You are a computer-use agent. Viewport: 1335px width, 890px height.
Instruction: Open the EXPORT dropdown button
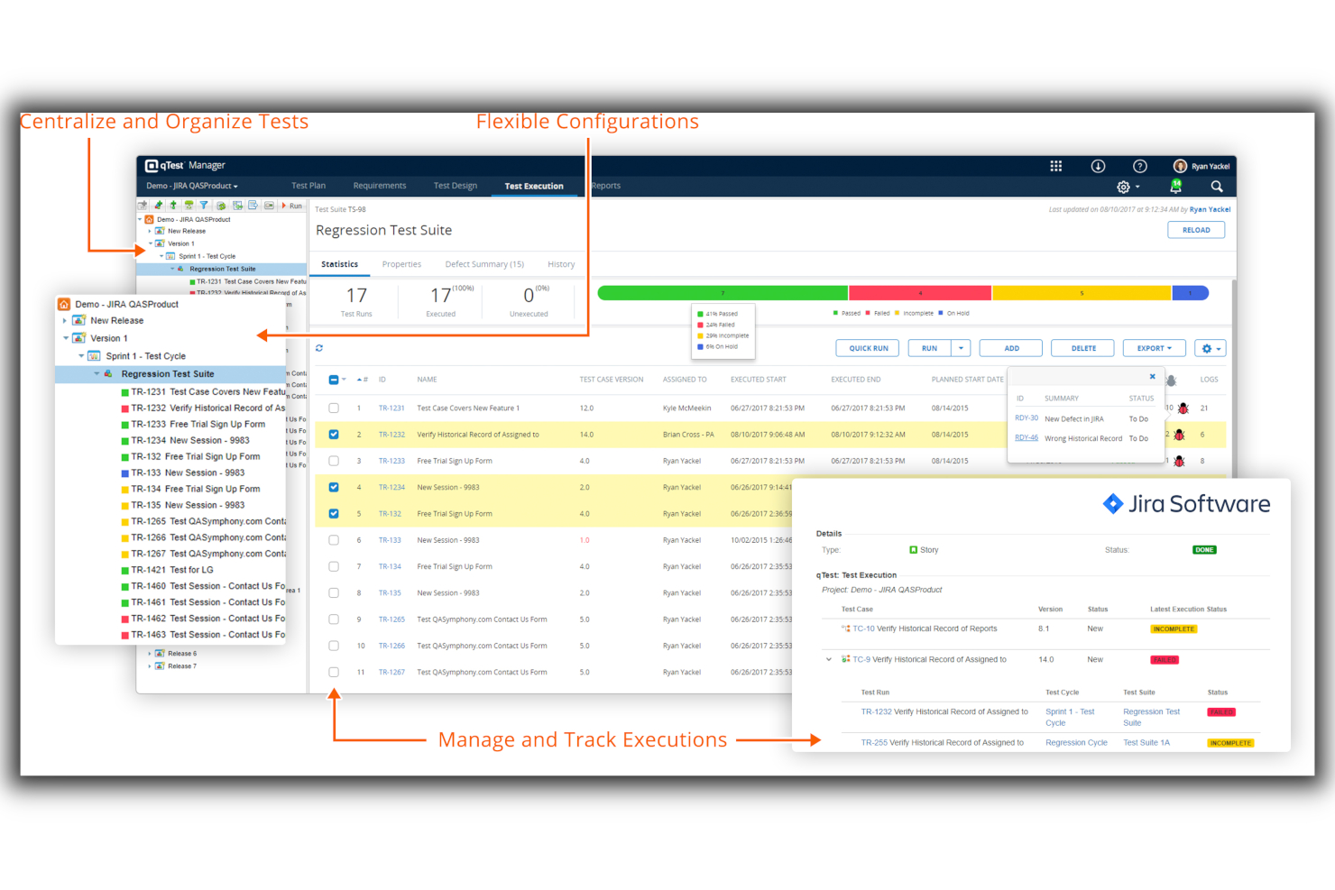click(x=1154, y=348)
